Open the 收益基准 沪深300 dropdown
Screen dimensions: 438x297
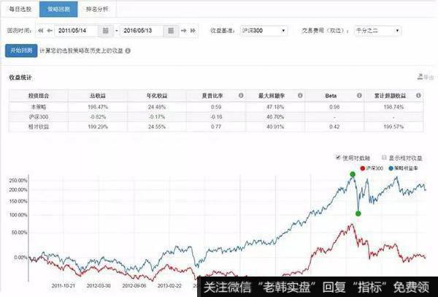point(264,31)
